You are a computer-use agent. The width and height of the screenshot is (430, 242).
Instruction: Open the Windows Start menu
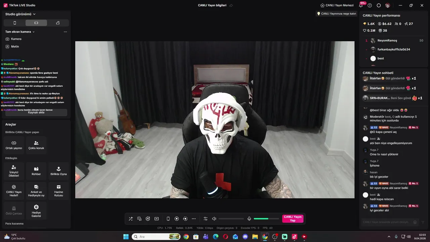126,237
